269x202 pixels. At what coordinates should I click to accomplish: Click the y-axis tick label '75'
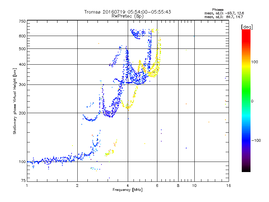[x=24, y=180]
